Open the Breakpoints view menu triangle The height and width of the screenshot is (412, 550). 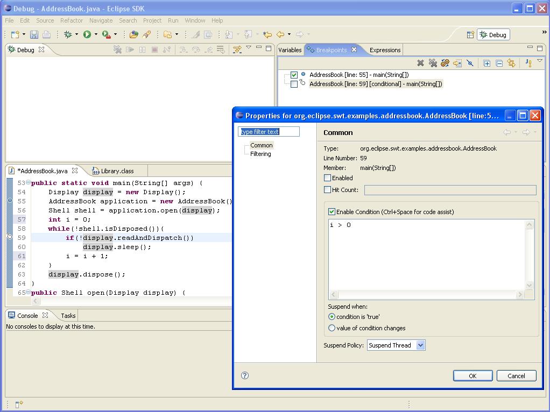click(x=540, y=61)
